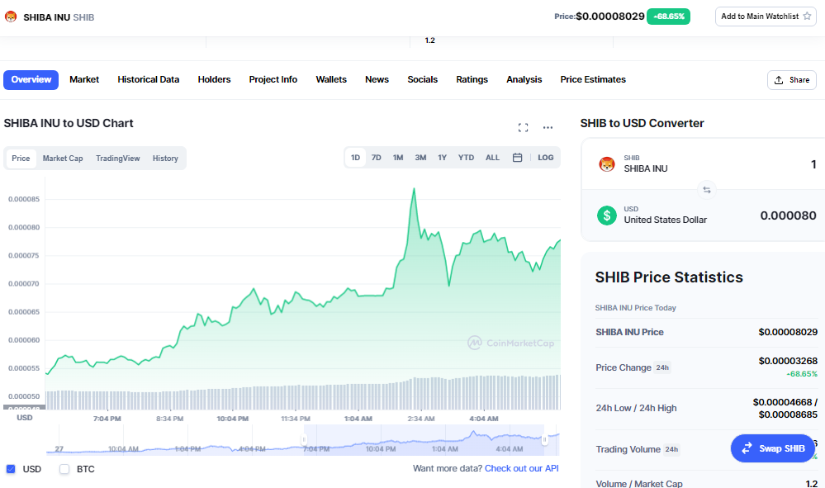
Task: Open the Project Info tab
Action: click(273, 79)
